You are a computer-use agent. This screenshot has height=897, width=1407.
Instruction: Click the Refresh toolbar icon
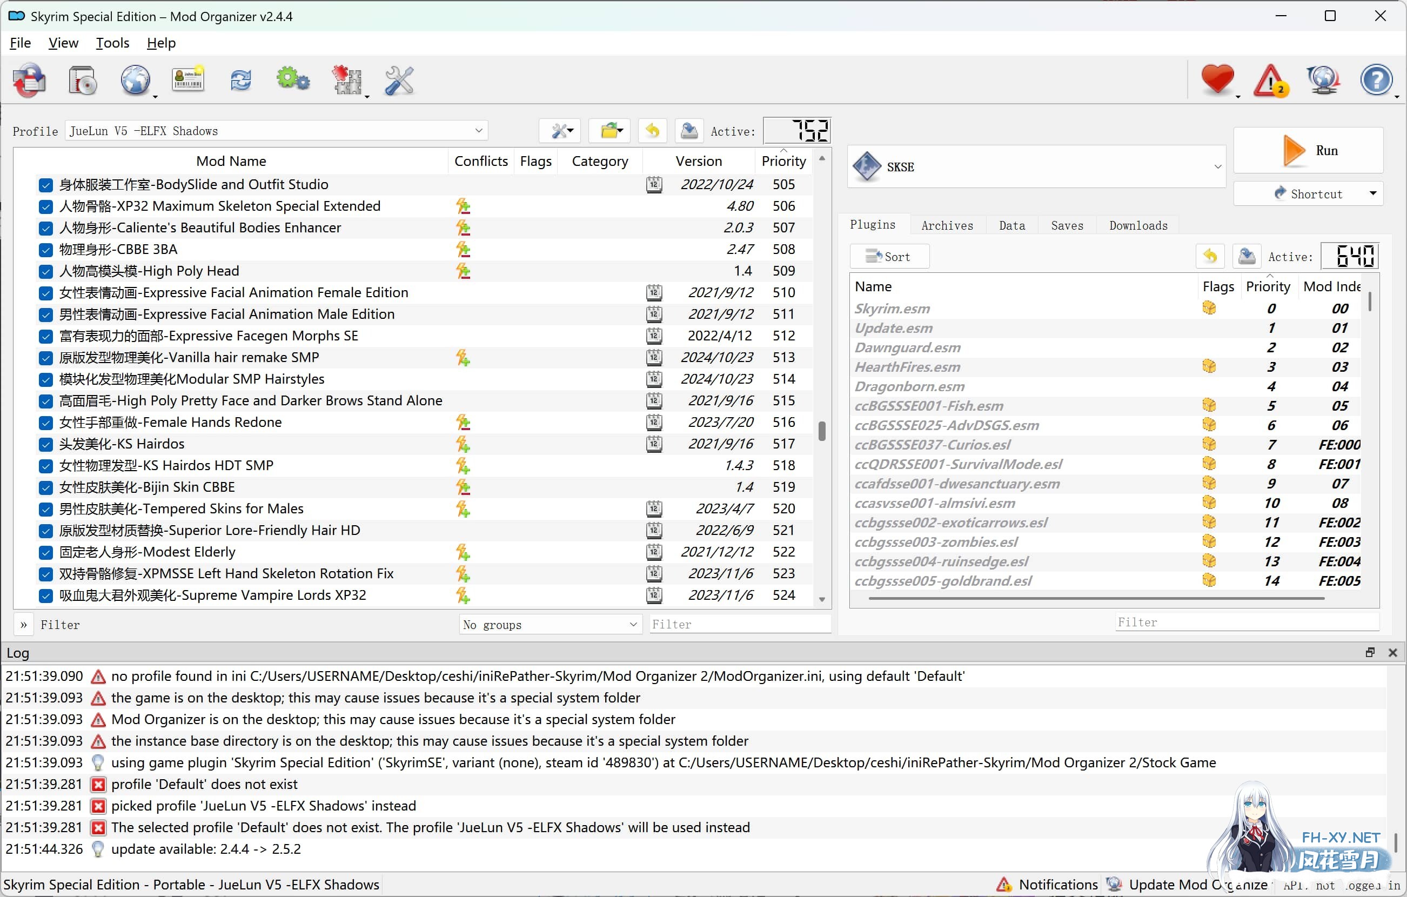pyautogui.click(x=241, y=80)
